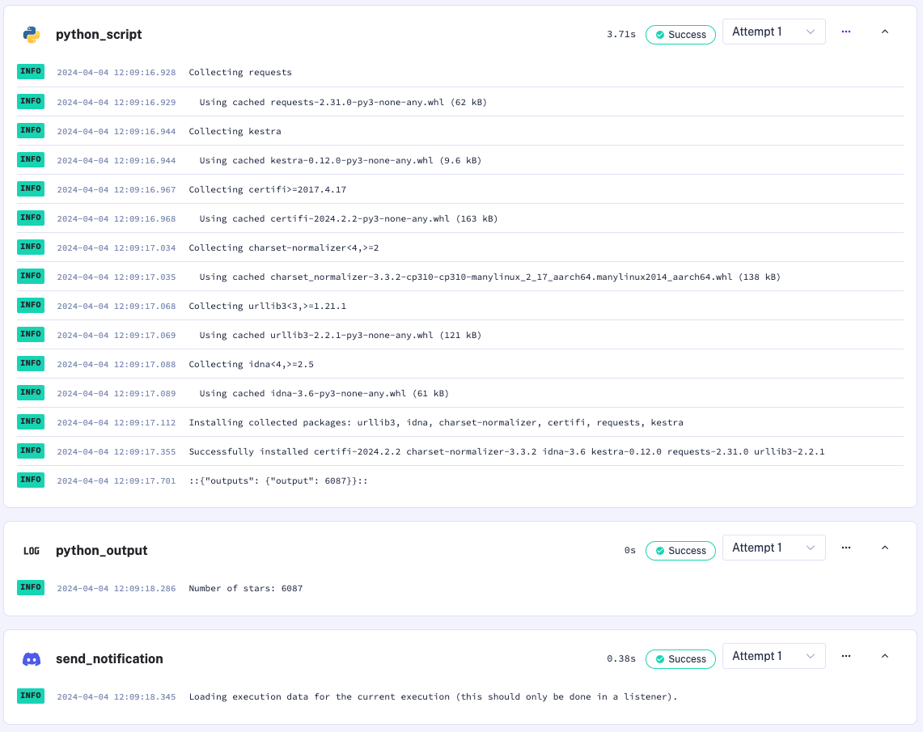Collapse the python_script log panel
923x732 pixels.
tap(885, 31)
